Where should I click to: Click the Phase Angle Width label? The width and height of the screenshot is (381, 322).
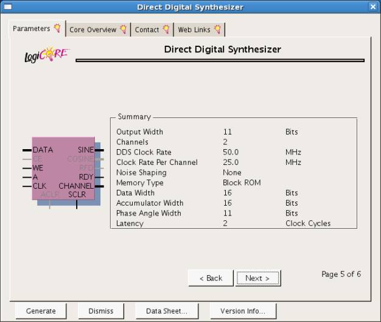[149, 214]
